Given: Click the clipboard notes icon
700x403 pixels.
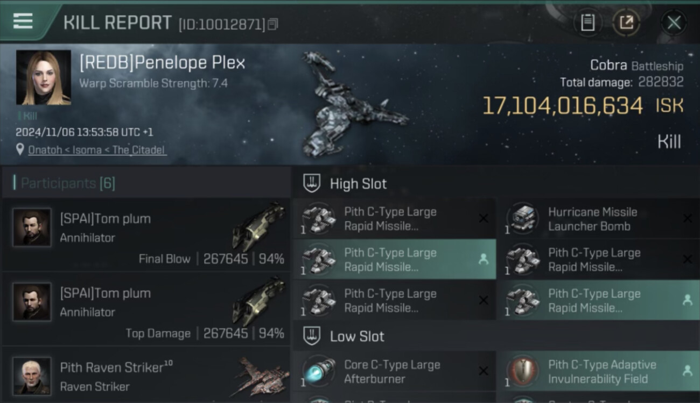Looking at the screenshot, I should coord(587,23).
